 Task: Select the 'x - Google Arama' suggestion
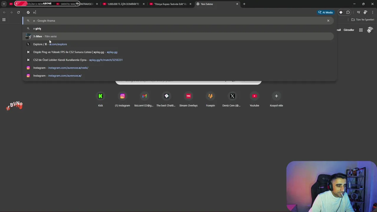[x=178, y=21]
